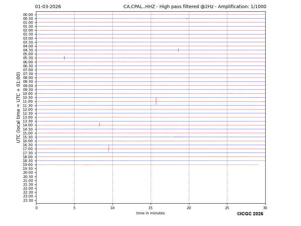The width and height of the screenshot is (301, 226).
Task: Select the 12:00 time label
Action: tap(28, 109)
